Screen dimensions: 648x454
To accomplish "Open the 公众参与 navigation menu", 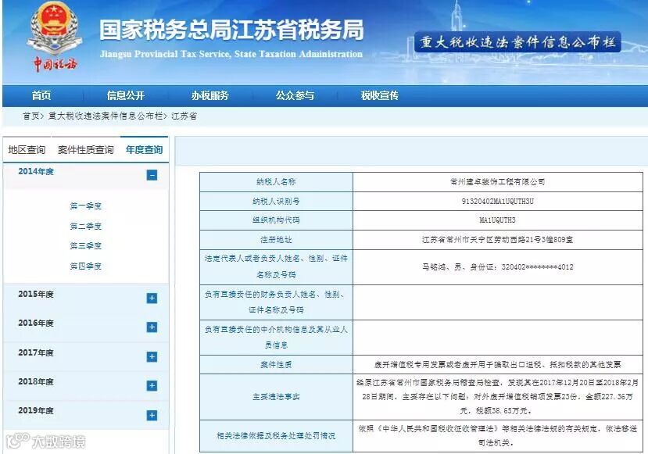I will tap(295, 96).
